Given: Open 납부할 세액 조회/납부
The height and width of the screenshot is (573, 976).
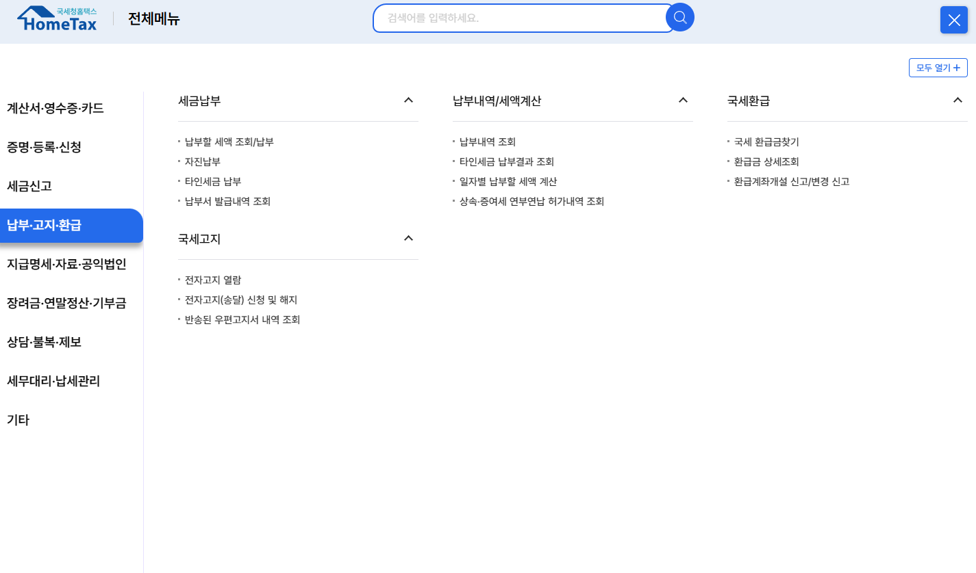Looking at the screenshot, I should tap(229, 142).
